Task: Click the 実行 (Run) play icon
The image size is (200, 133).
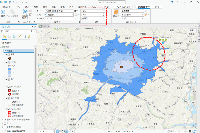Action: click(3, 12)
